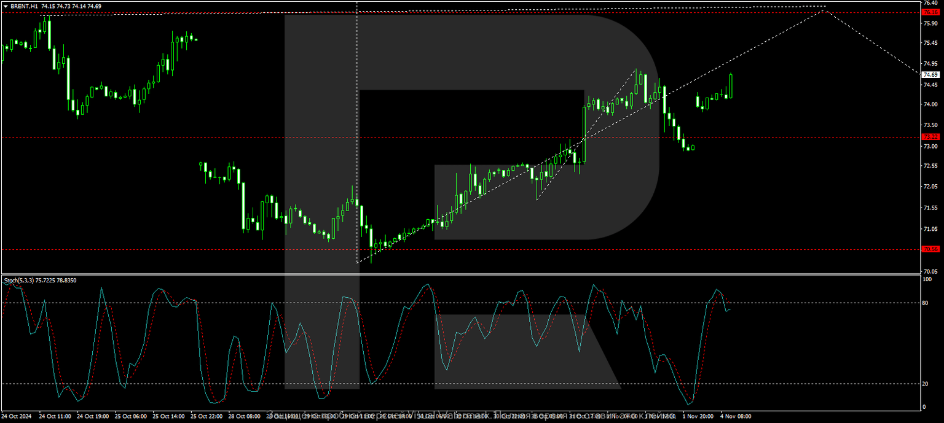This screenshot has height=423, width=944.
Task: Click the 100 level on stochastic scale
Action: (927, 279)
